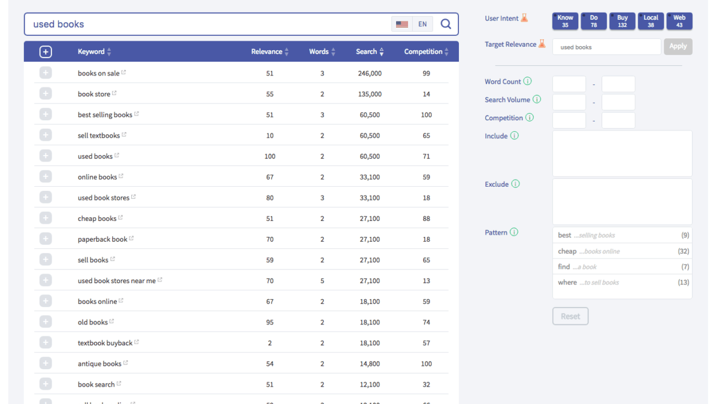Select the 'cheap ...books online' pattern
The image size is (719, 404).
pos(622,251)
